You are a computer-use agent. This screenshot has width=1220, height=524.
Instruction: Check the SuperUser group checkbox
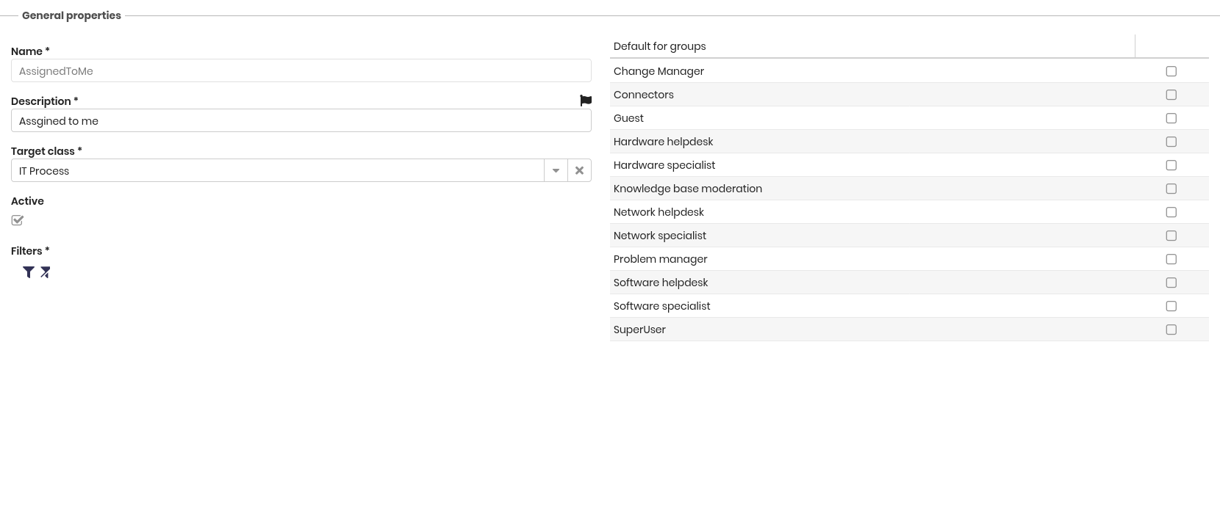(x=1171, y=330)
